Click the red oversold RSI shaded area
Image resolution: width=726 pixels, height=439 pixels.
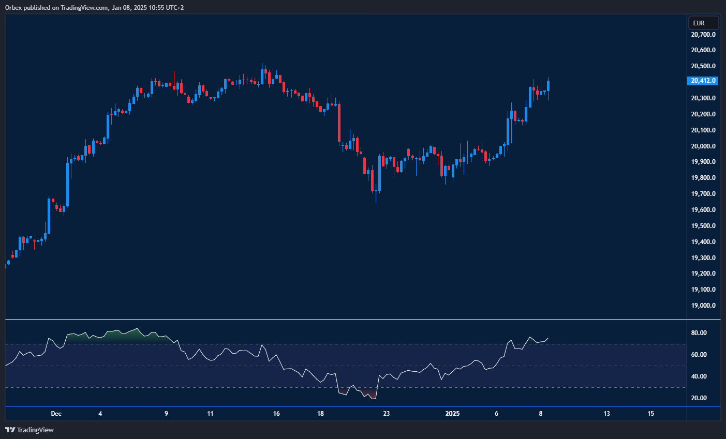(369, 395)
